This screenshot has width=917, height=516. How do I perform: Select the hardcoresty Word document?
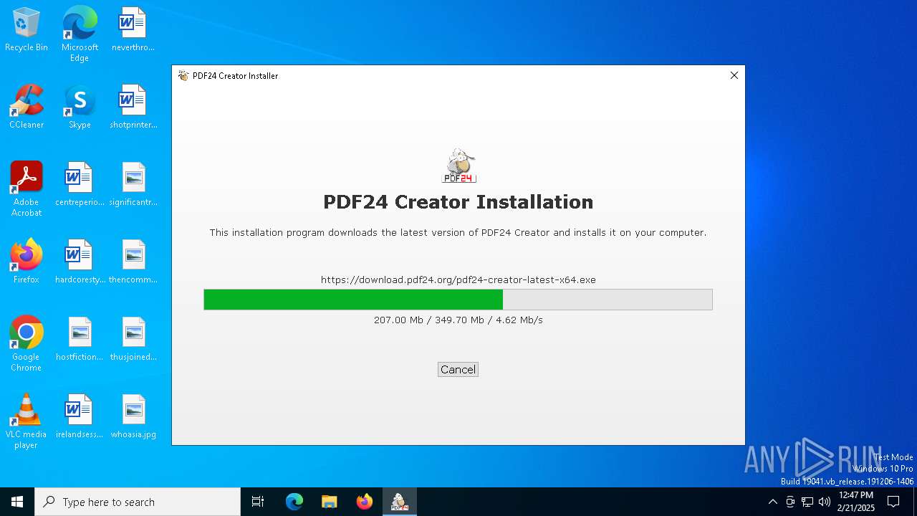pyautogui.click(x=80, y=262)
